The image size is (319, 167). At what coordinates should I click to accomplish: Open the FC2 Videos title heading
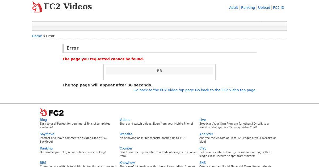(x=68, y=7)
